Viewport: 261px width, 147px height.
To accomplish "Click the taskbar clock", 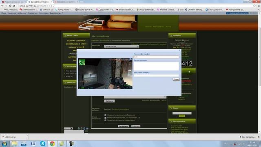I will pos(252,144).
